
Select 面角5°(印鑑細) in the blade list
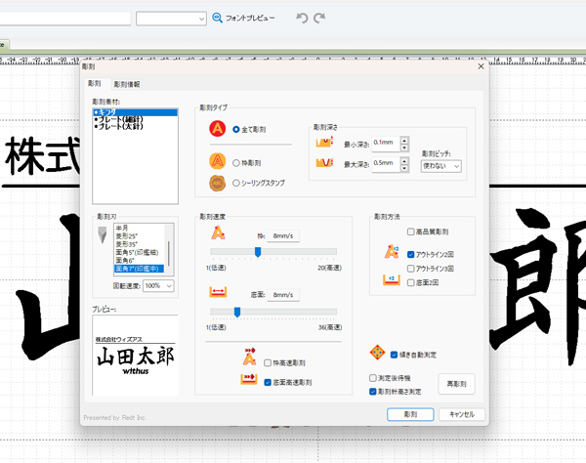coord(140,253)
